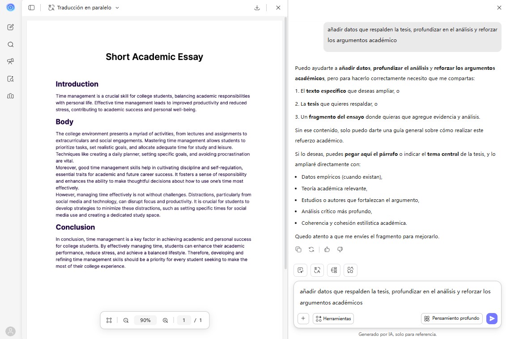Click the 'Teoría académica relevante' bullet
The image size is (506, 339).
pos(334,189)
